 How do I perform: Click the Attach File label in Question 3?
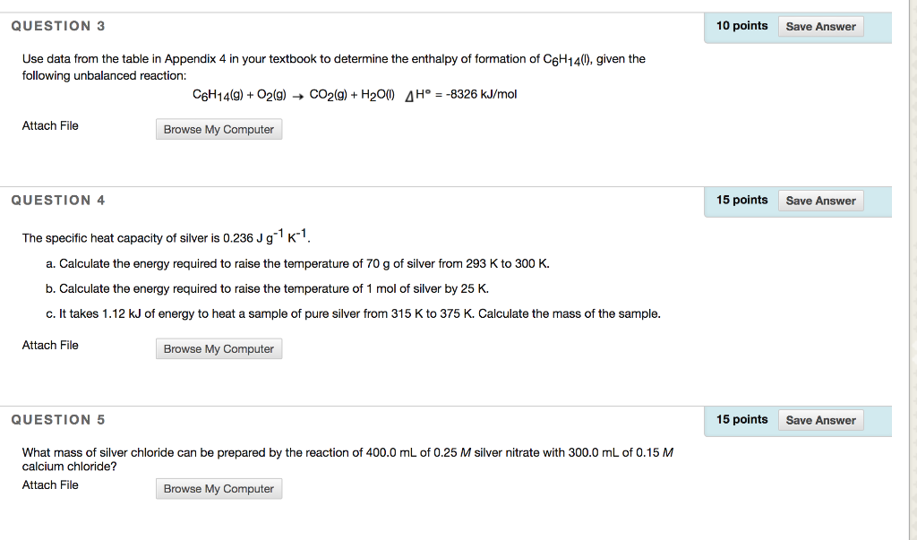point(49,125)
